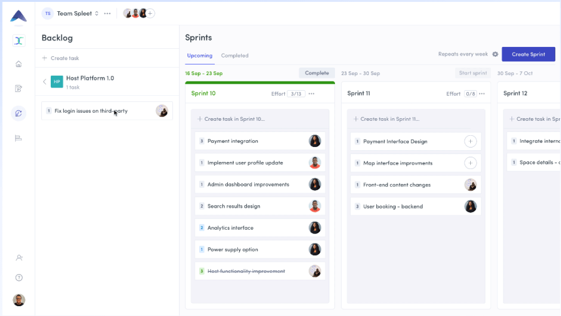The height and width of the screenshot is (316, 561).
Task: Open the home icon in left sidebar
Action: [x=19, y=64]
